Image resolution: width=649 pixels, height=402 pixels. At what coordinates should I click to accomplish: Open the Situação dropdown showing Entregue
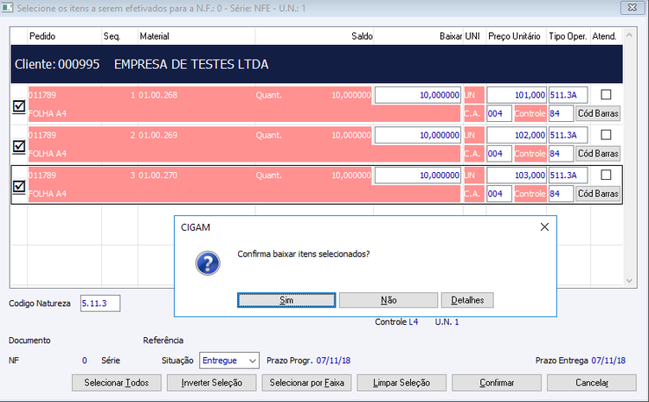coord(229,361)
